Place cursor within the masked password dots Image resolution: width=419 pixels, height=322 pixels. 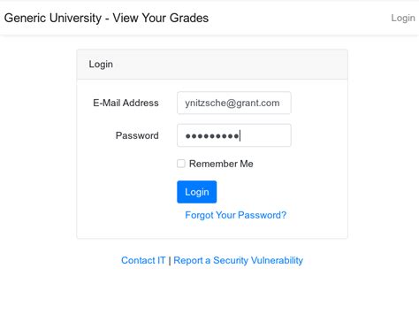tap(212, 136)
